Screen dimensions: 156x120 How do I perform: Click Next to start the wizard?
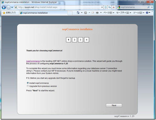(114, 105)
